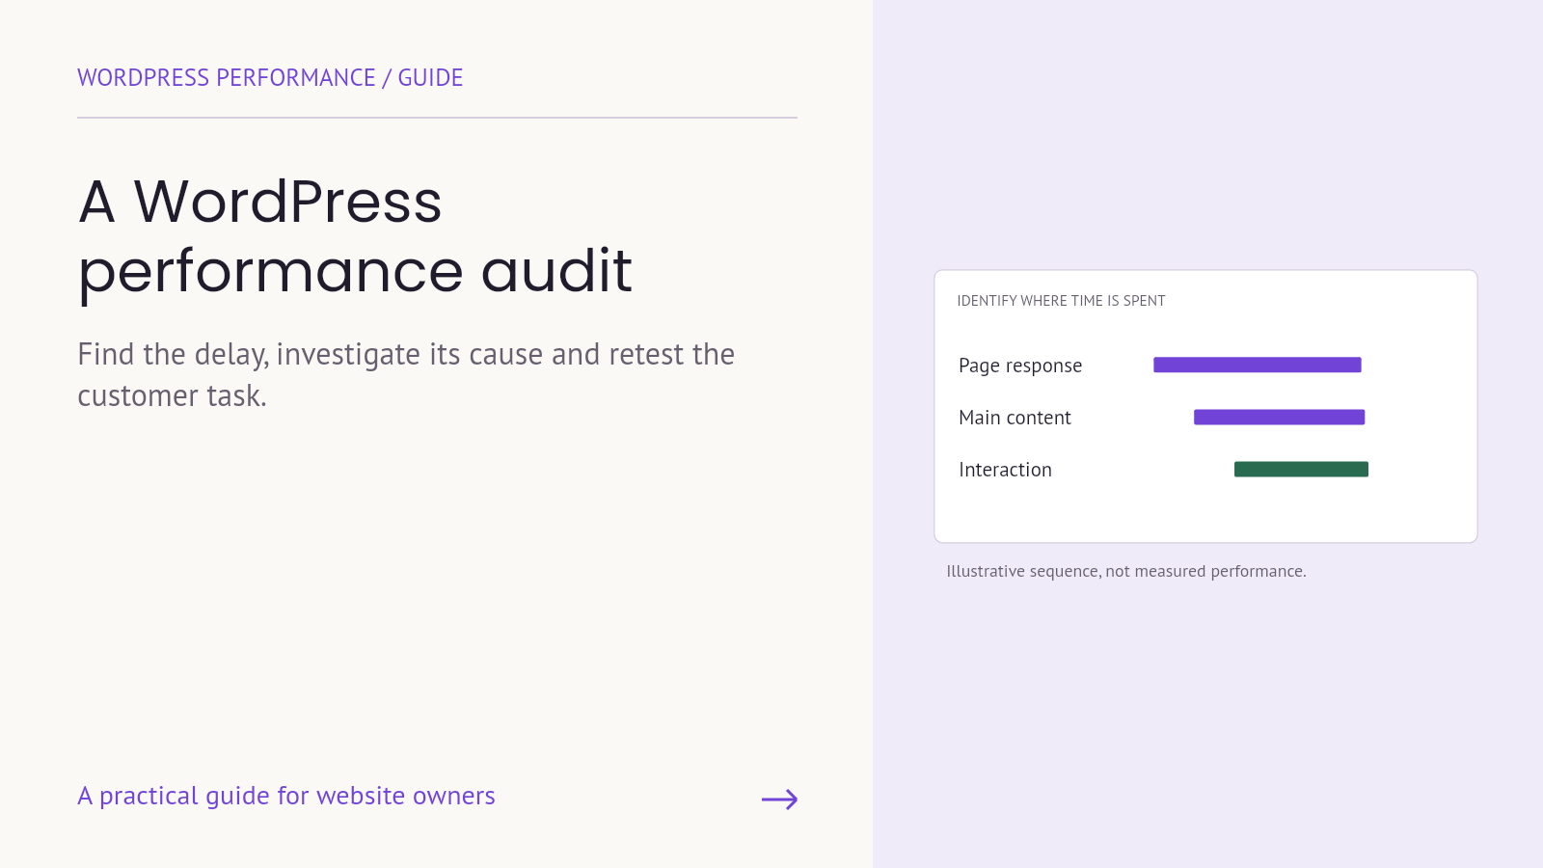Screen dimensions: 1543x868
Task: Select the 'Page response' row label
Action: tap(1020, 366)
